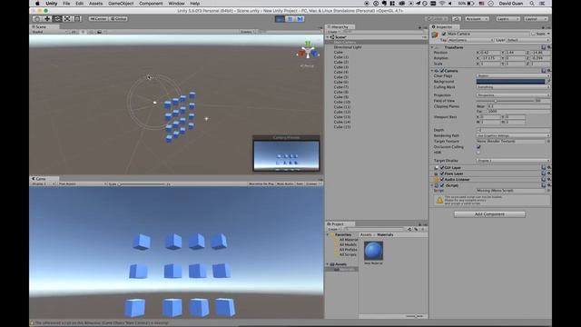Open the Target Texture object picker

tap(548, 142)
